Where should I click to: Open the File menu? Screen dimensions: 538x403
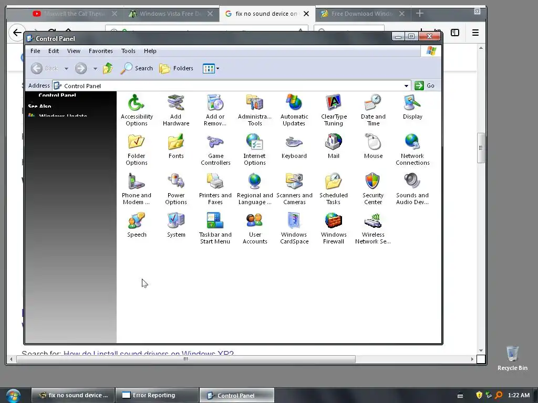coord(35,51)
